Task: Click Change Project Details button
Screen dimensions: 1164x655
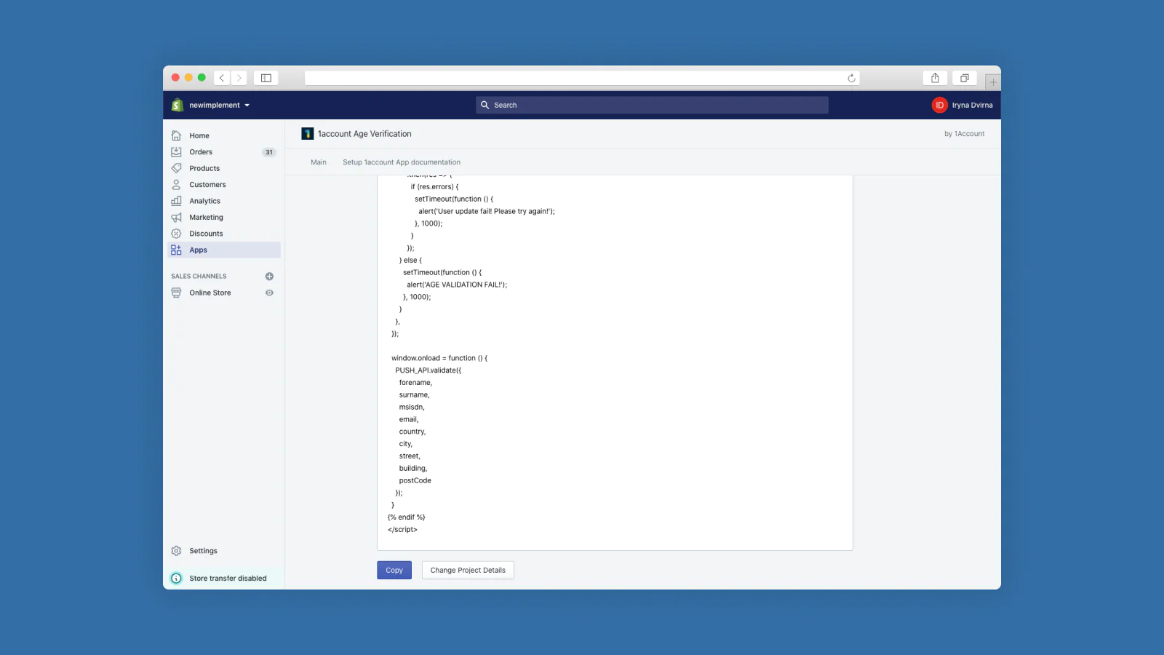Action: point(468,571)
